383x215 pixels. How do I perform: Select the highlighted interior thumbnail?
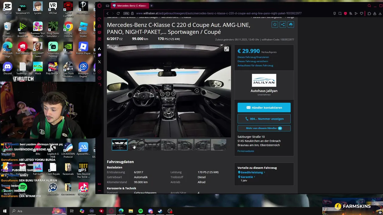click(x=119, y=145)
